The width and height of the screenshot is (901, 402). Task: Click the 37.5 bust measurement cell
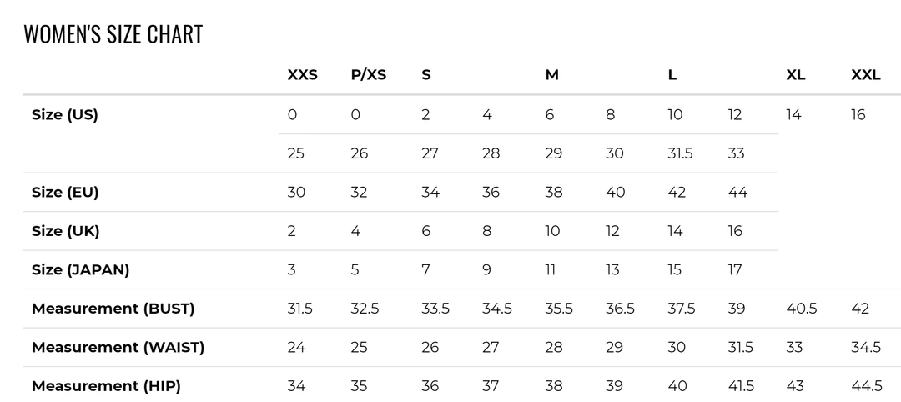coord(682,309)
